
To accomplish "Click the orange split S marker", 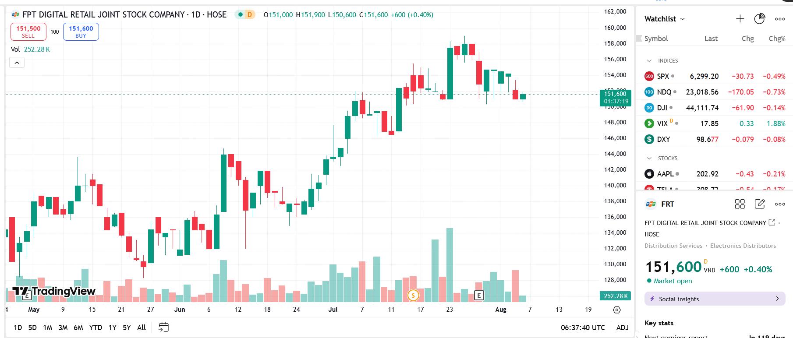I will click(x=413, y=296).
